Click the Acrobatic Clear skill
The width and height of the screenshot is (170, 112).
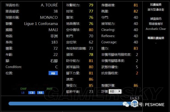tap(156, 29)
